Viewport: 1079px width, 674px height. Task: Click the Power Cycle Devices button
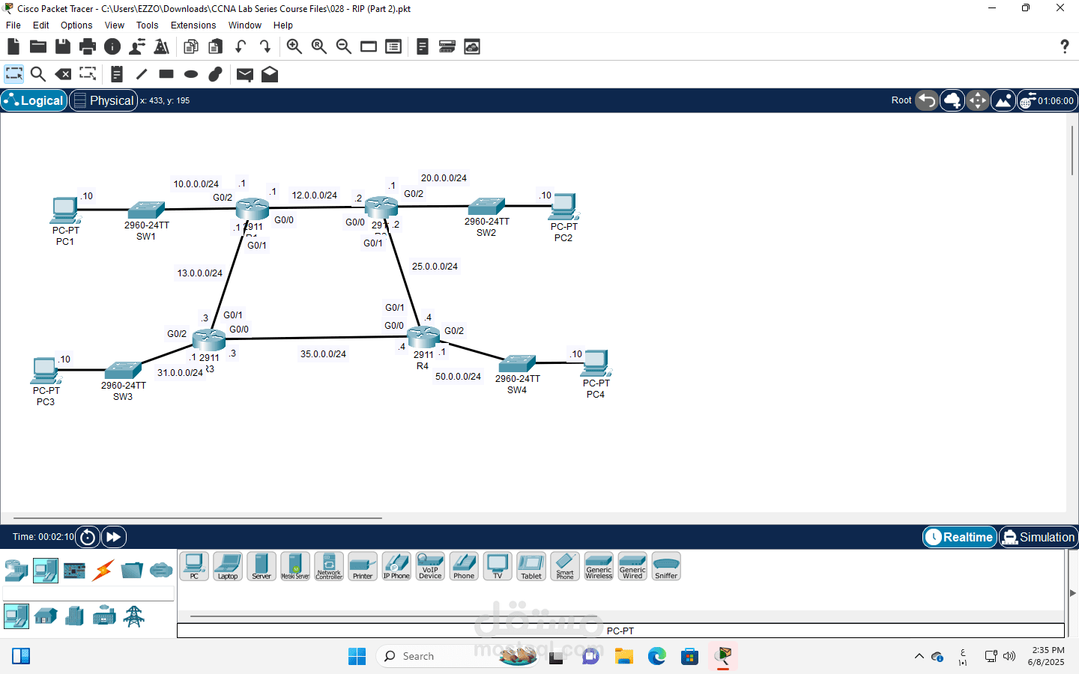pos(87,537)
